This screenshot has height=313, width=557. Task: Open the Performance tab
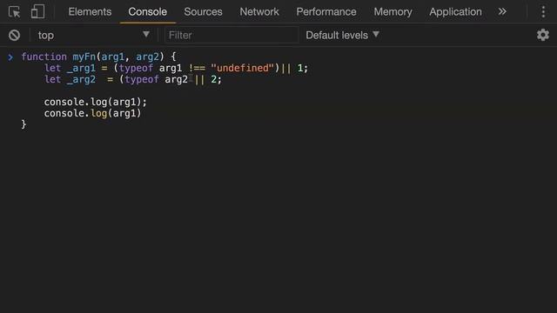pyautogui.click(x=326, y=11)
